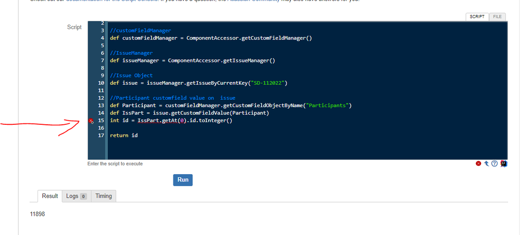
Task: Click the //Participant customfield value comment
Action: coord(173,98)
